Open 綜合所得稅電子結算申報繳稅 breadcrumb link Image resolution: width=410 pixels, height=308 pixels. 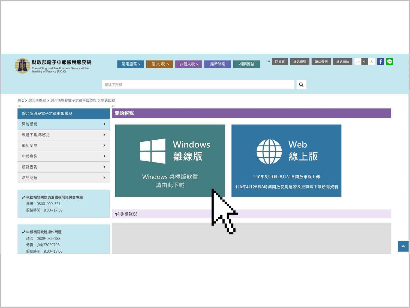[73, 101]
